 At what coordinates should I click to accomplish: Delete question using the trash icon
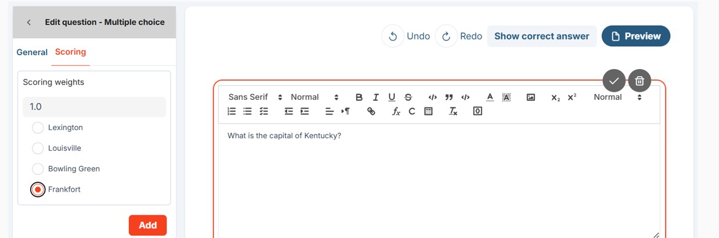pyautogui.click(x=639, y=81)
